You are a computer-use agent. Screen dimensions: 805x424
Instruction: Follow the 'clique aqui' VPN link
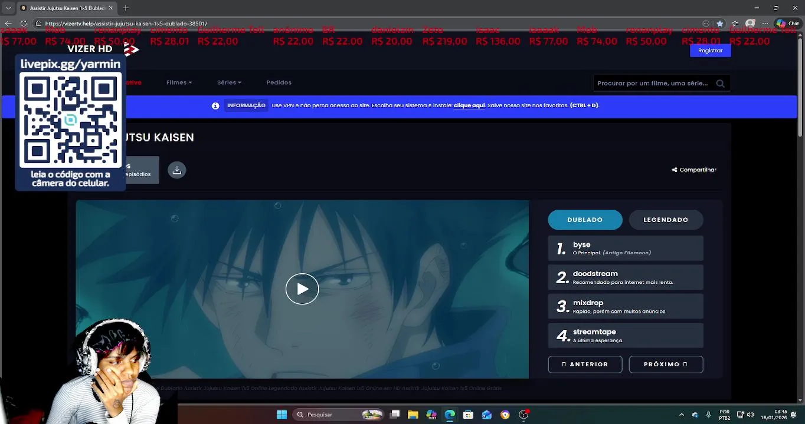(469, 105)
